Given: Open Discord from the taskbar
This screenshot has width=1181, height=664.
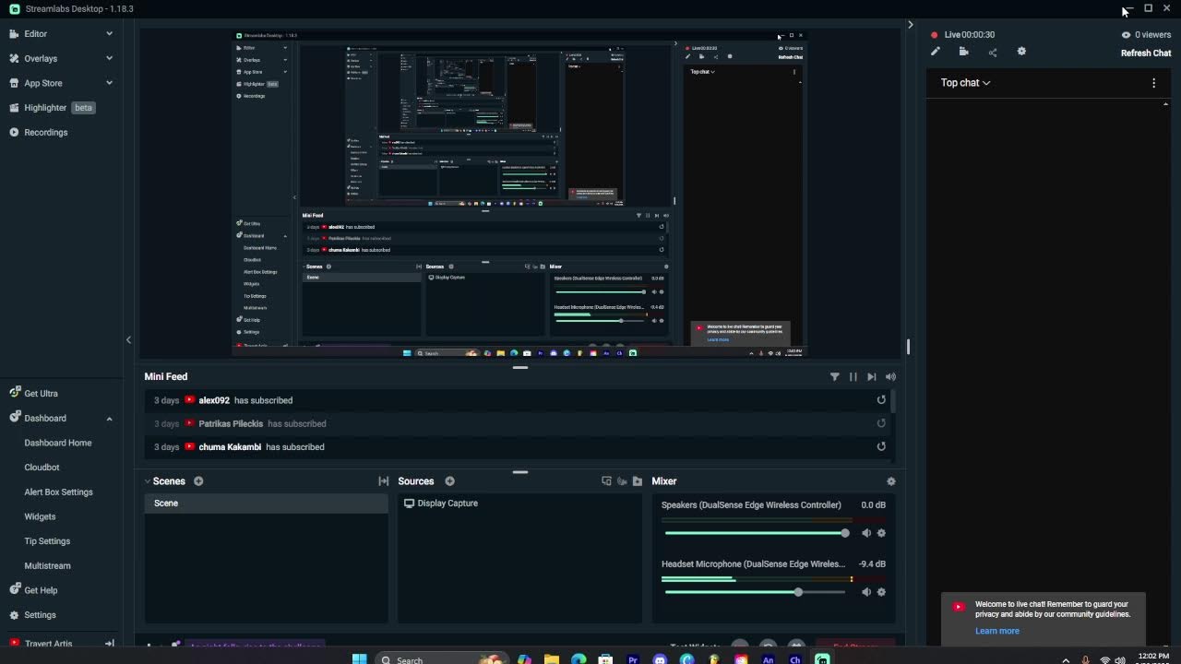Looking at the screenshot, I should pos(660,659).
